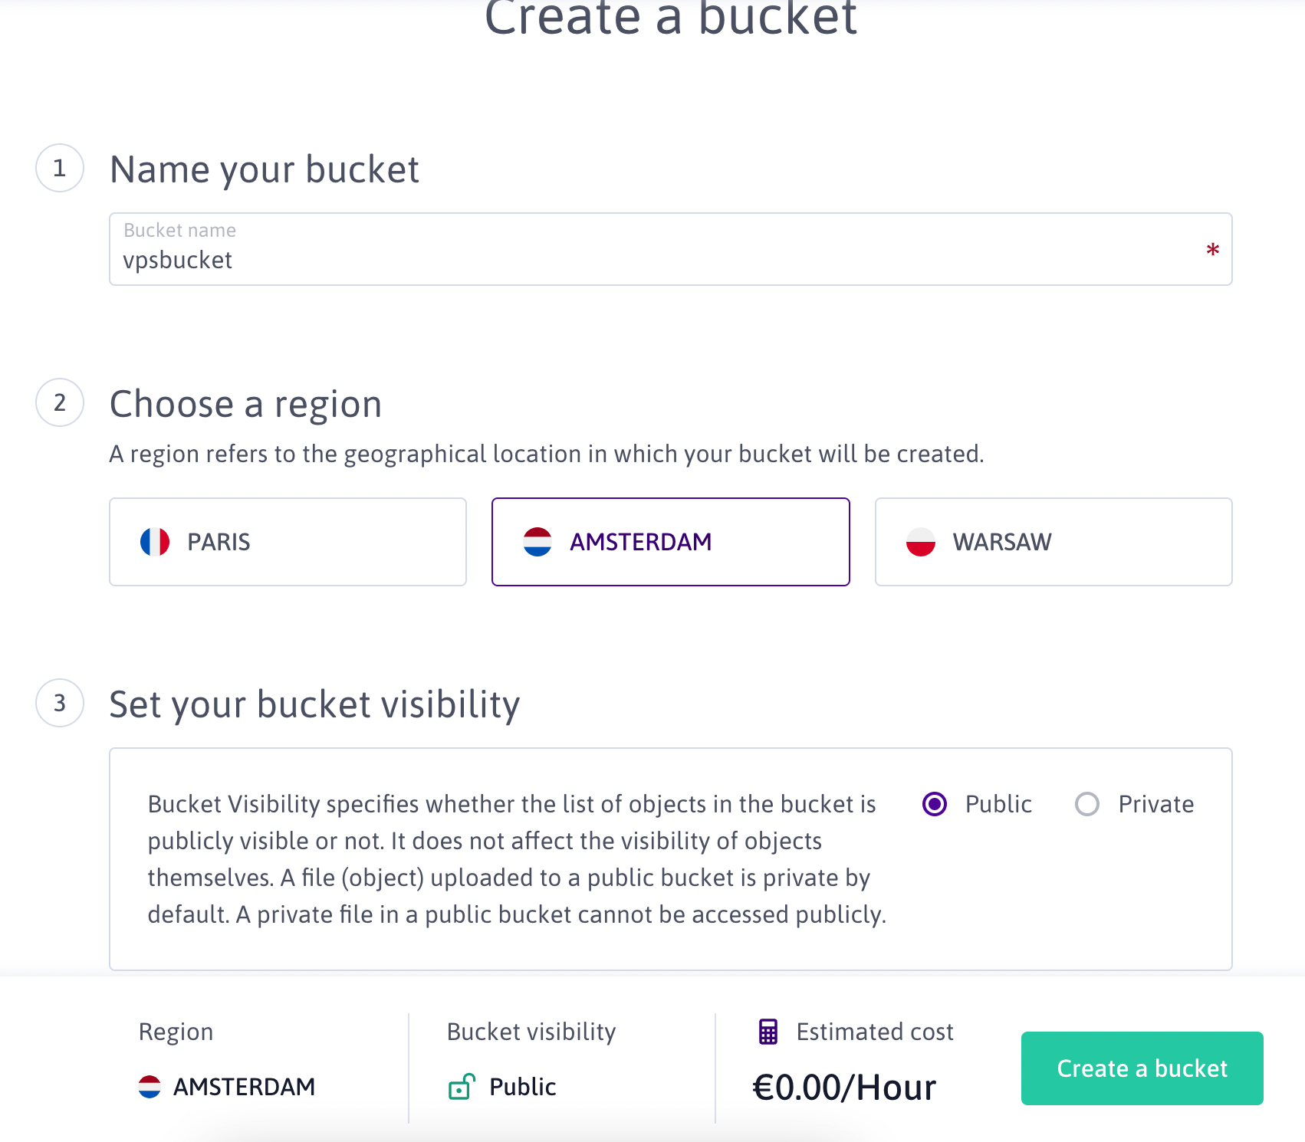Click the Netherlands flag in summary bar
Image resolution: width=1305 pixels, height=1142 pixels.
point(150,1086)
